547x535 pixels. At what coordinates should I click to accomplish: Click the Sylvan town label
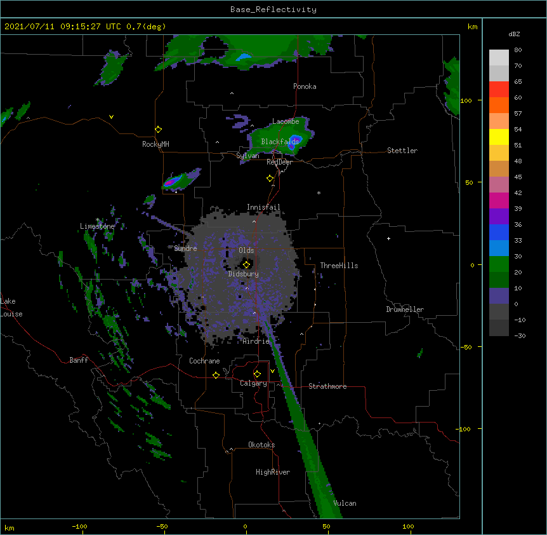247,156
